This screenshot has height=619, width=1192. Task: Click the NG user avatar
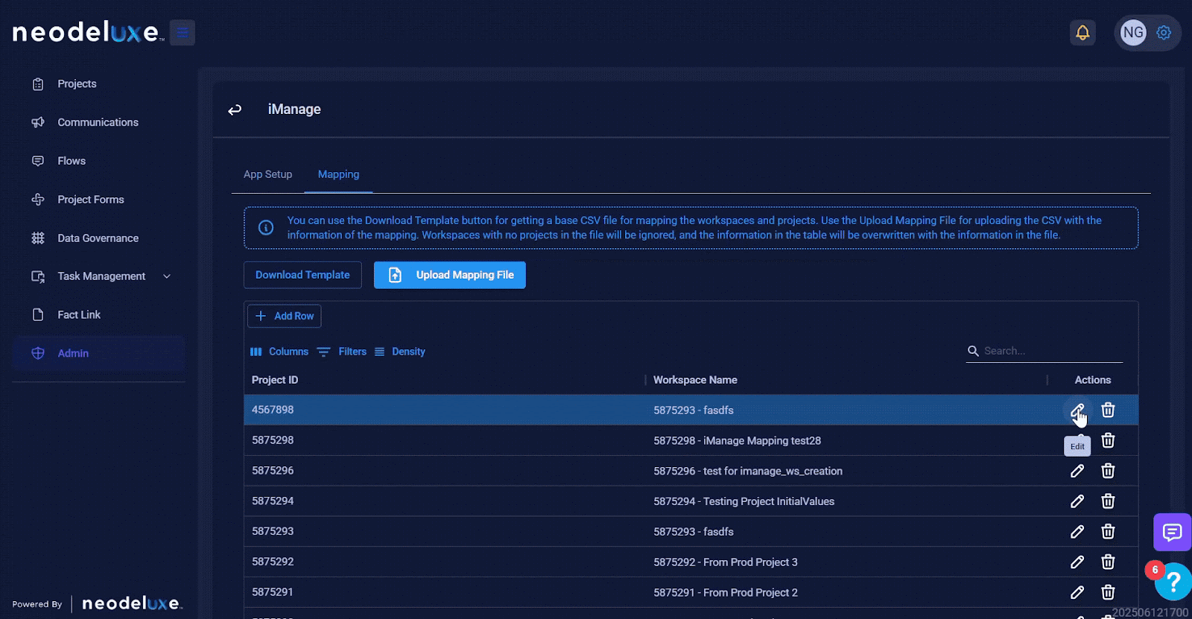(x=1133, y=33)
